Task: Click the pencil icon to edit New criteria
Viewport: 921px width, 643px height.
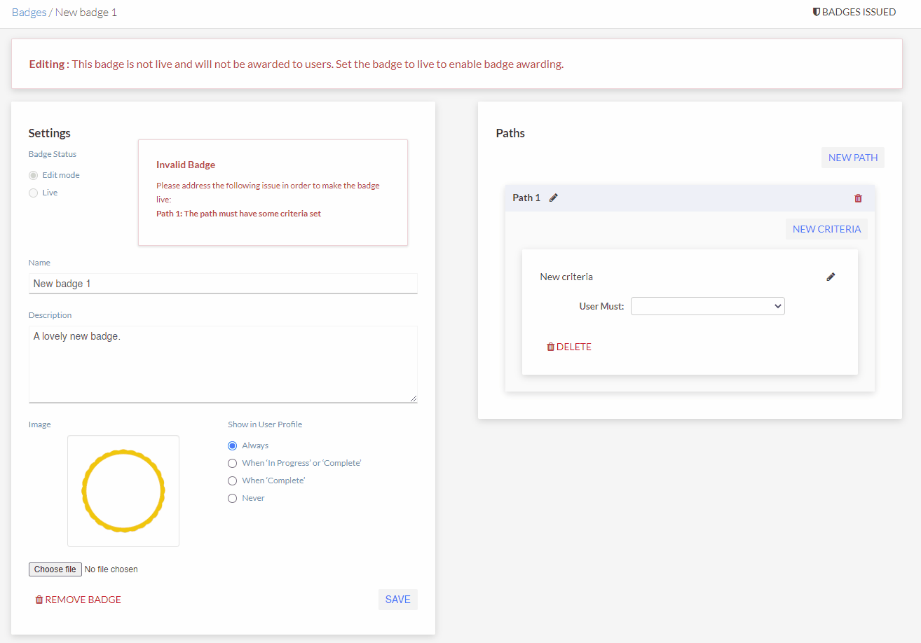Action: (x=831, y=277)
